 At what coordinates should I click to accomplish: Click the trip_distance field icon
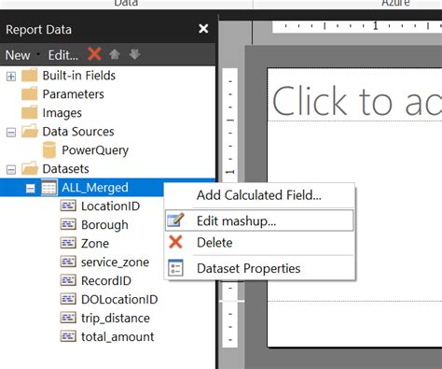coord(68,318)
